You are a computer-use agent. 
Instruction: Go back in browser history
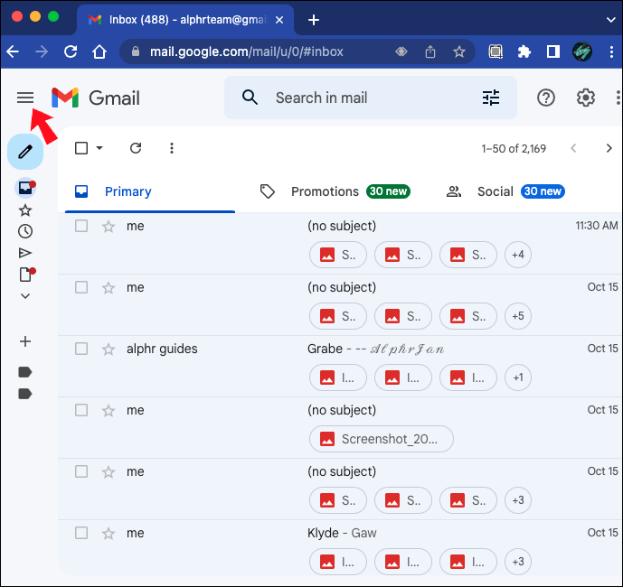13,51
